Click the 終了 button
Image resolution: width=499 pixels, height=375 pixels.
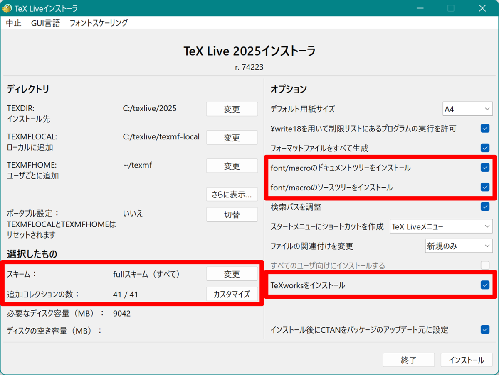[409, 360]
